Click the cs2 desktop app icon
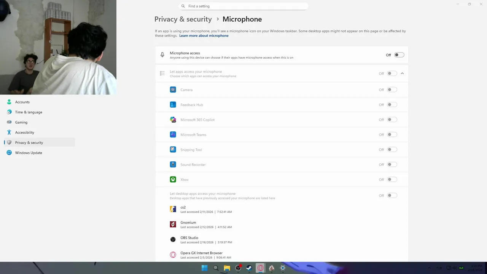Image resolution: width=487 pixels, height=274 pixels. 173,209
